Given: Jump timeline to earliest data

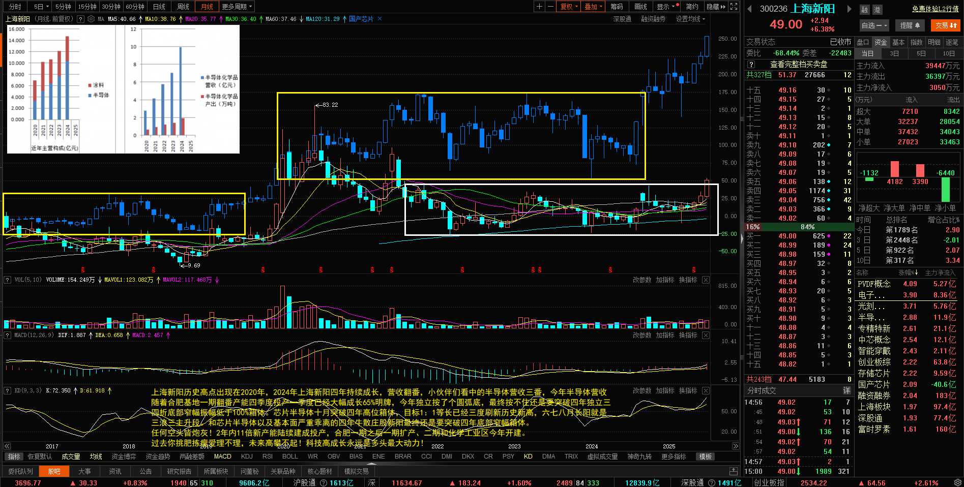Looking at the screenshot, I should coord(7,446).
